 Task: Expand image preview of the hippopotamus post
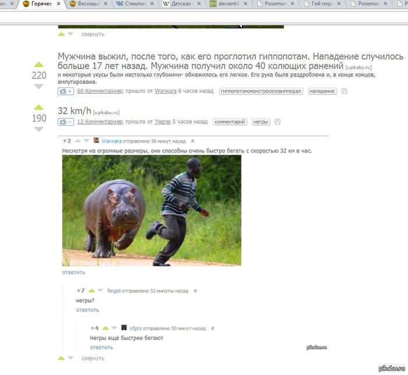[x=66, y=91]
